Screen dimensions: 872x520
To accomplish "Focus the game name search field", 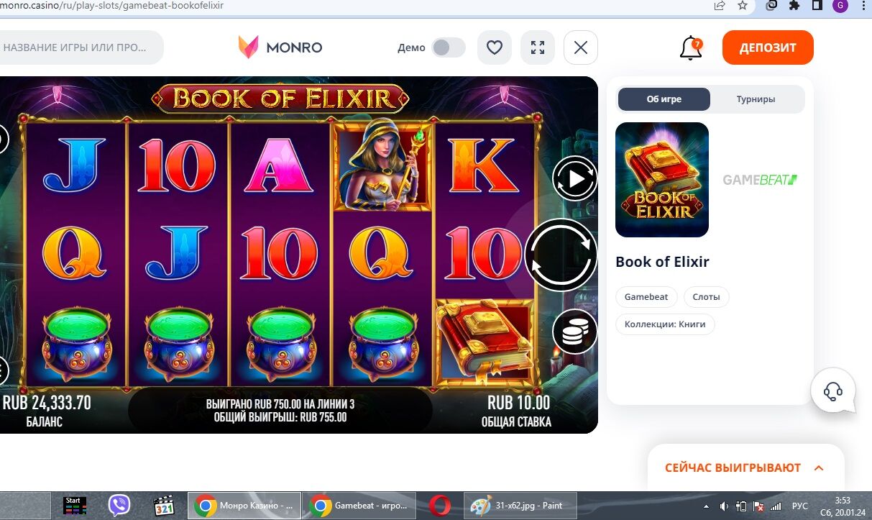I will point(79,47).
